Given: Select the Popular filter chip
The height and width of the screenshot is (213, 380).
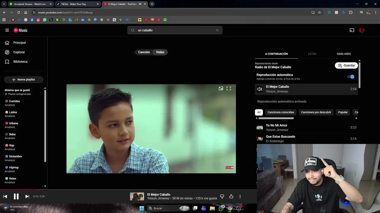Looking at the screenshot, I should click(343, 112).
